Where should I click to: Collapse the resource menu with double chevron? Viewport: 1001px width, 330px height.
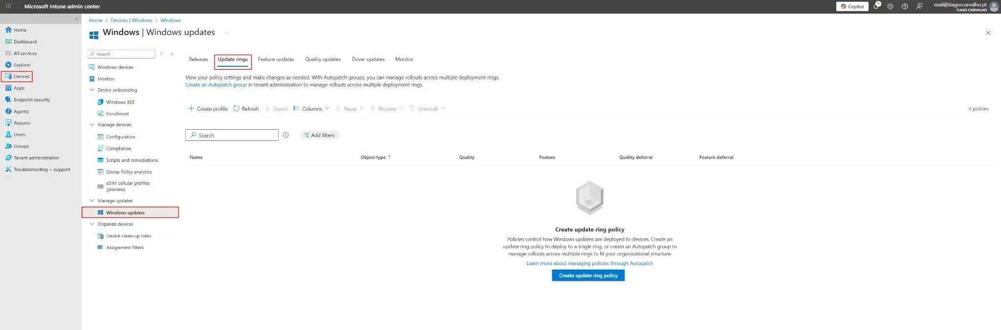click(172, 54)
